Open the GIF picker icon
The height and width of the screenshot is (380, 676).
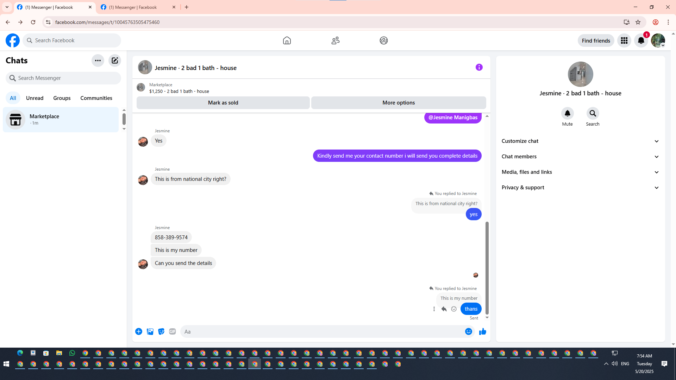[172, 331]
